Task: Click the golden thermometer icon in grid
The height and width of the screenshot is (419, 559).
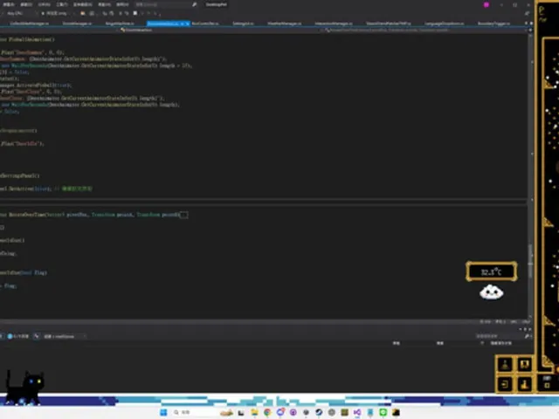Action: pyautogui.click(x=524, y=384)
